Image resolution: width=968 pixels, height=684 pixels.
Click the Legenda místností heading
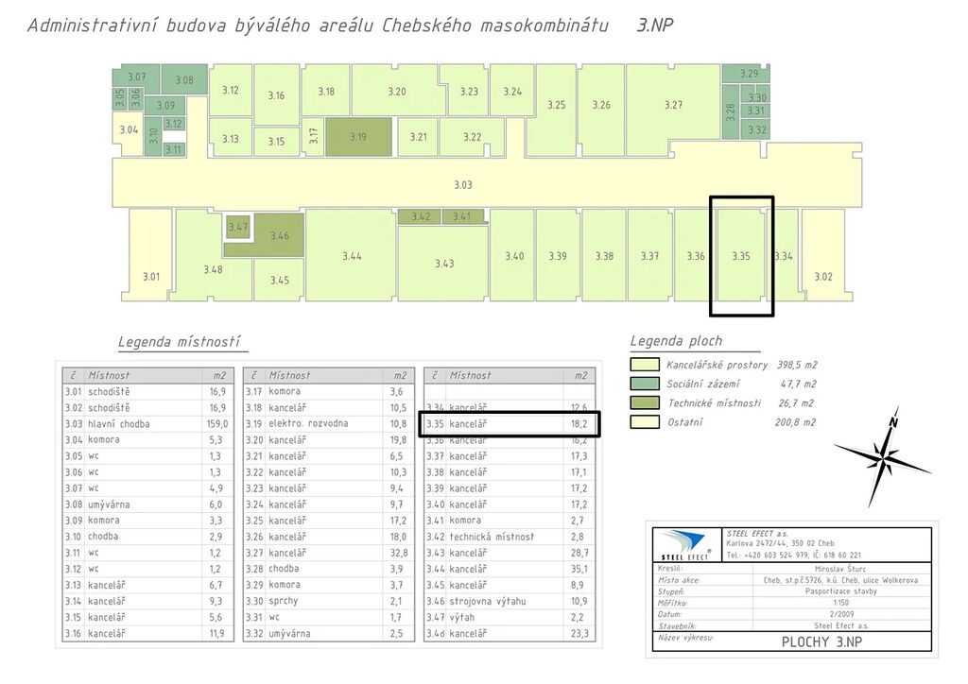[179, 341]
